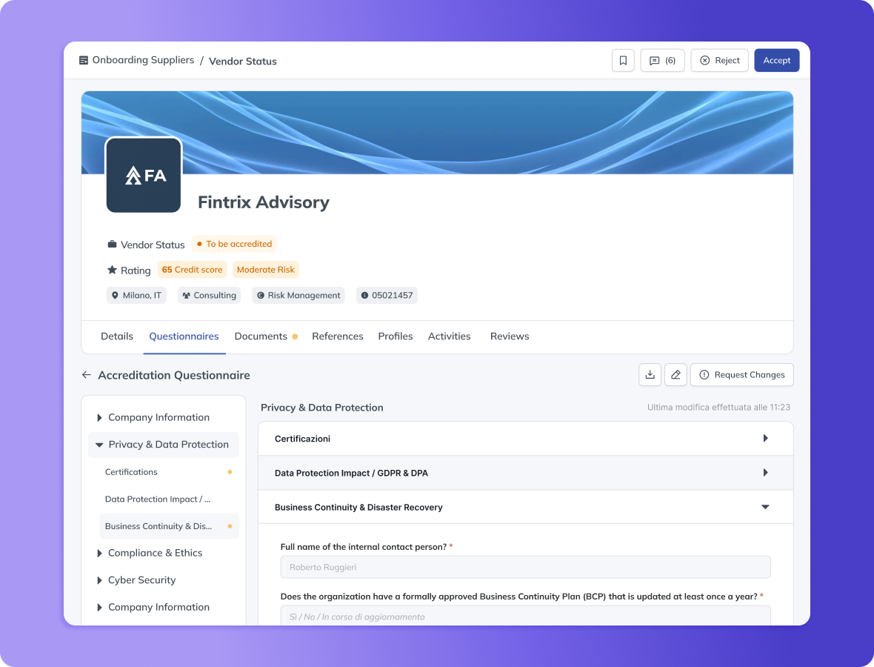Image resolution: width=874 pixels, height=667 pixels.
Task: Click the 05021457 info tag
Action: pos(387,295)
